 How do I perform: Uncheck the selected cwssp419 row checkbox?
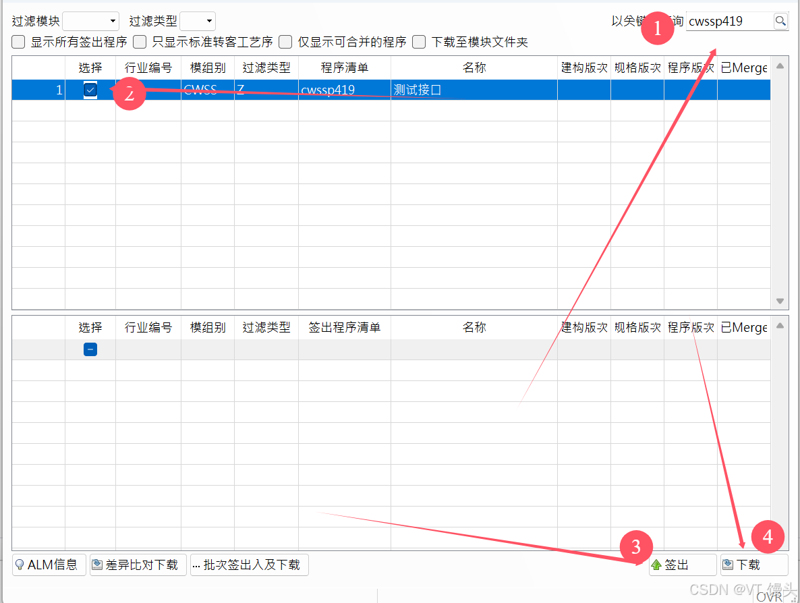pos(90,89)
